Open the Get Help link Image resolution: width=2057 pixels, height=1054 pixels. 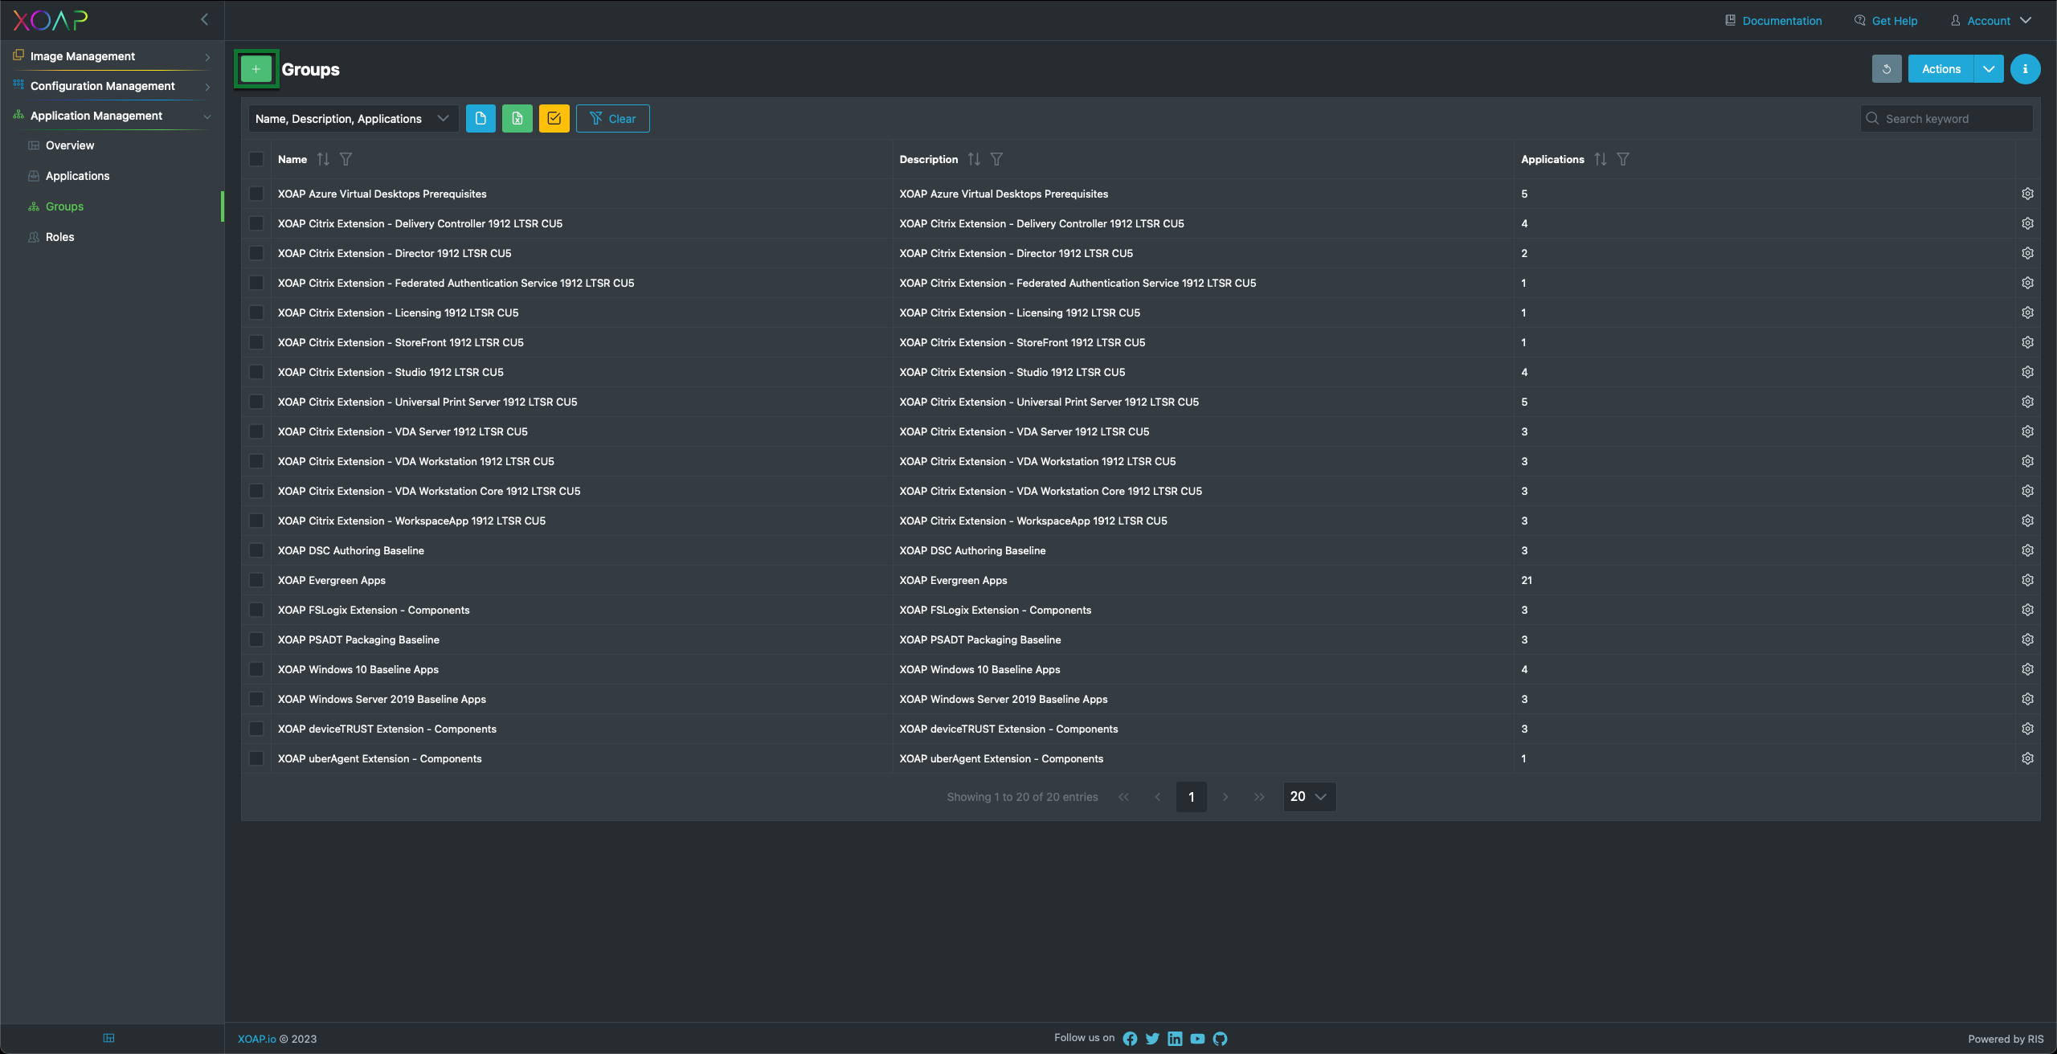click(x=1886, y=20)
